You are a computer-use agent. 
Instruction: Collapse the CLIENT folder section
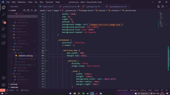[9, 11]
